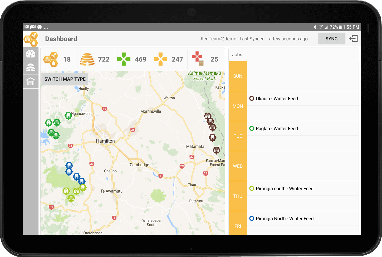Toggle the status circle beside Okauia Winter Feed
The image size is (382, 257).
tap(252, 98)
